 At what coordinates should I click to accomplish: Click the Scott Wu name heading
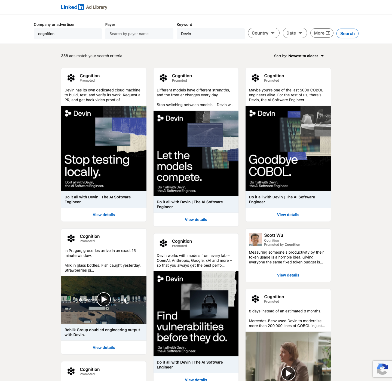point(274,235)
